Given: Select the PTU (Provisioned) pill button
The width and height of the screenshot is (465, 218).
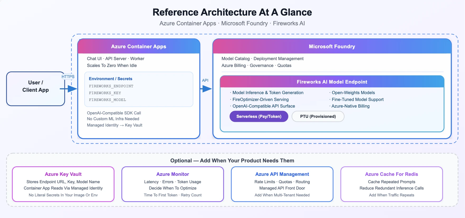Looking at the screenshot, I should click(318, 117).
